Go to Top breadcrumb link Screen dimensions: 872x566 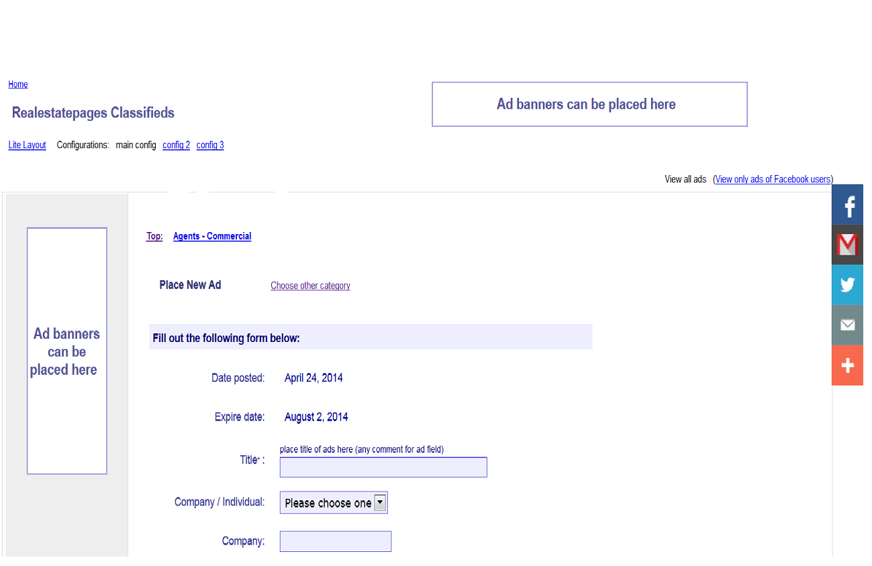click(x=154, y=236)
